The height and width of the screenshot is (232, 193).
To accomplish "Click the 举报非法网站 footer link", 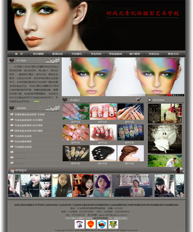I will 120,218.
